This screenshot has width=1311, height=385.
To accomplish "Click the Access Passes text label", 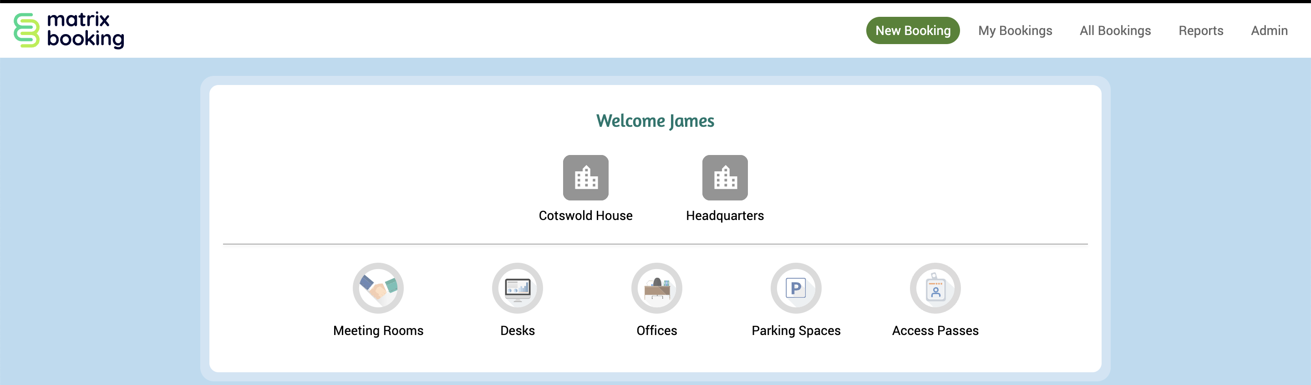I will (935, 330).
